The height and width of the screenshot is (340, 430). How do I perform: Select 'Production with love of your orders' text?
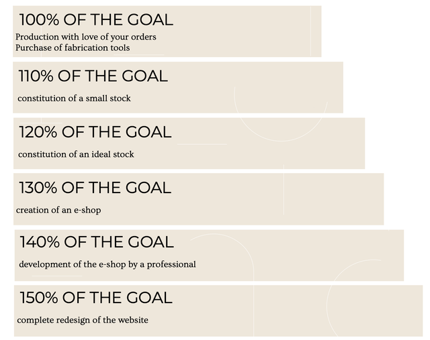pos(86,37)
